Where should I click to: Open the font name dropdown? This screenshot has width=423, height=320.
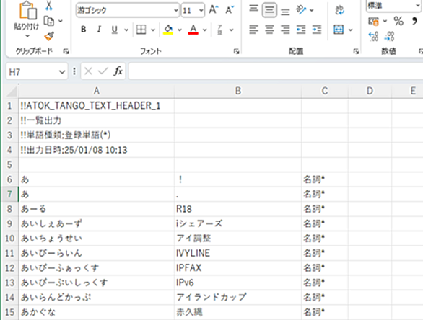pos(176,10)
